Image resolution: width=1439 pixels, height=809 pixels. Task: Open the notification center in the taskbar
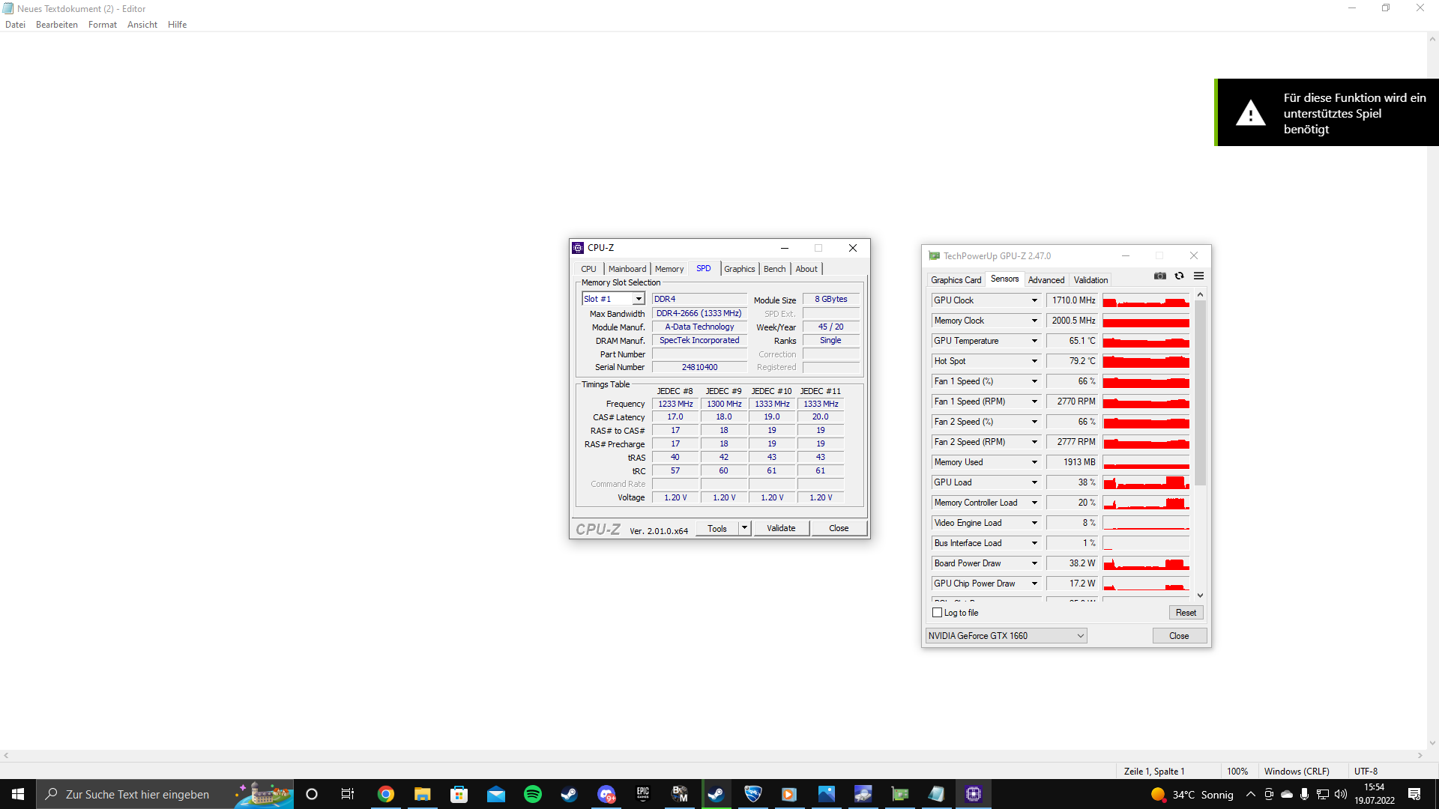coord(1414,794)
